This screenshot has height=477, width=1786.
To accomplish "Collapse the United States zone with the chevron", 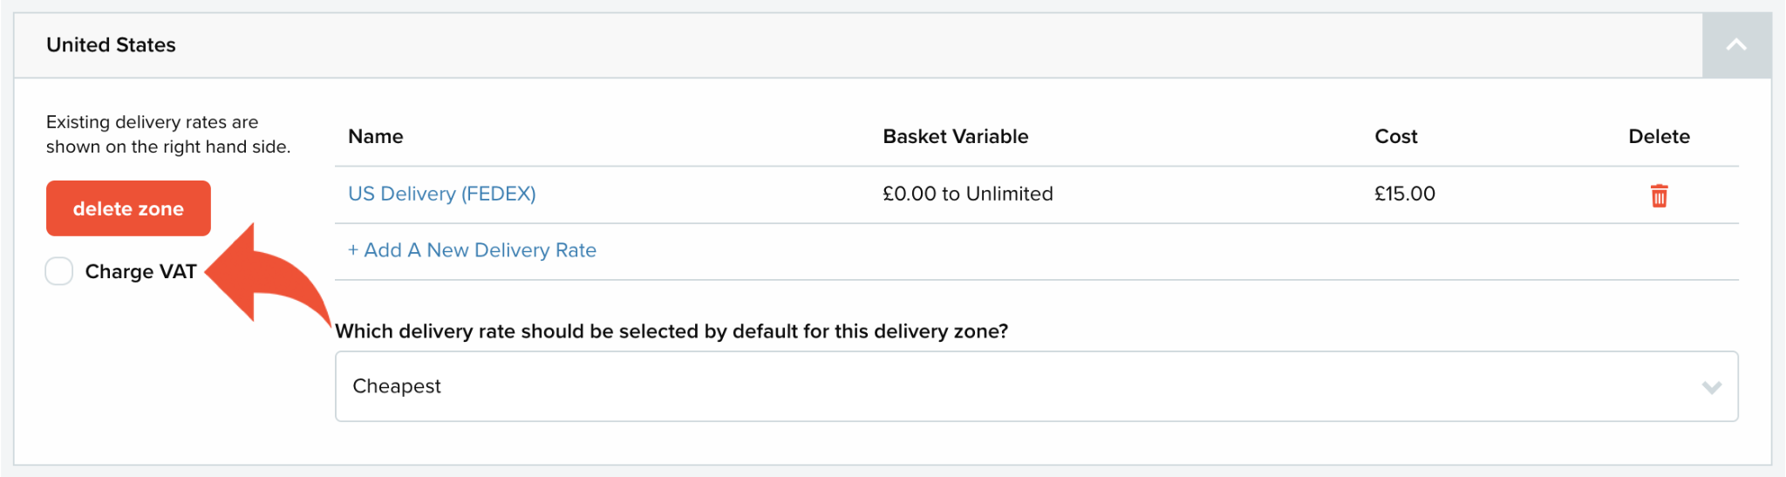I will point(1736,45).
